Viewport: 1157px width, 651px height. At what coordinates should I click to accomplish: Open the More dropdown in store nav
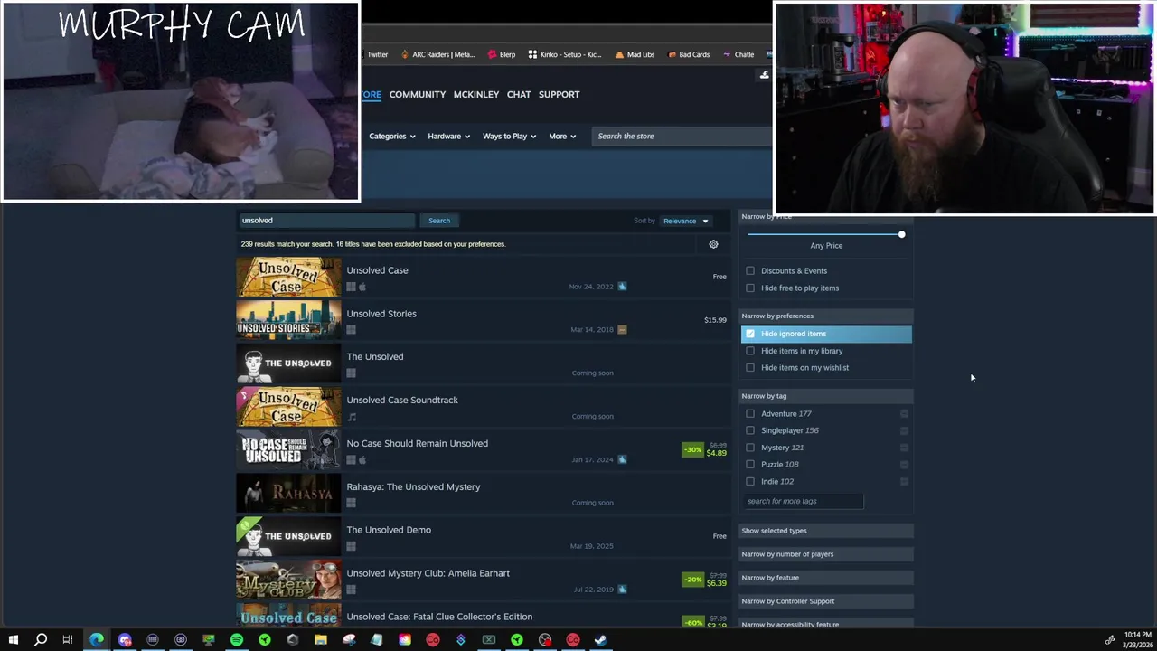[562, 137]
